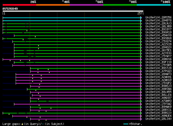Click the white AV526849 query bar

tap(73, 11)
